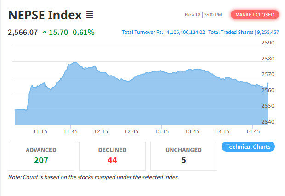Screen dimensions: 285x196
Task: Click the 0.61% percentage change
Action: 84,32
